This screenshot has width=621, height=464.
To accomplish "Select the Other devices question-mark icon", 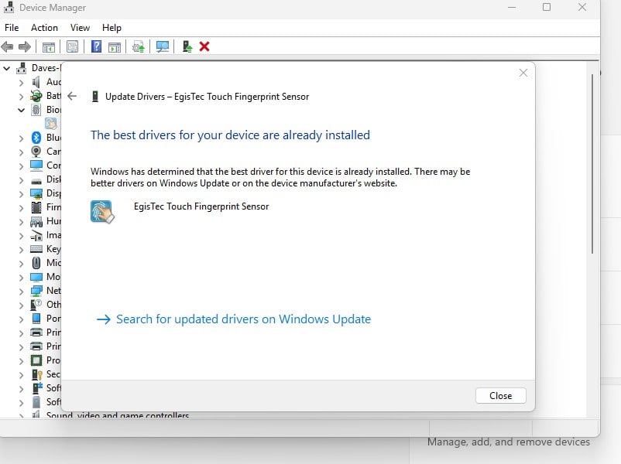I will (36, 305).
